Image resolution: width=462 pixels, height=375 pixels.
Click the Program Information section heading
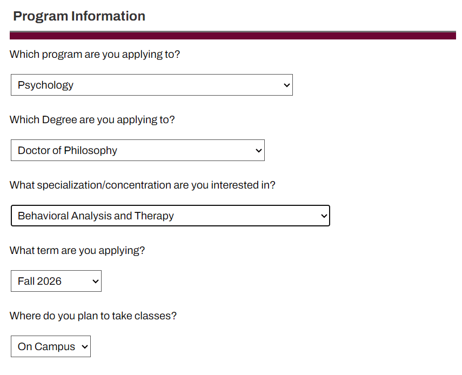pos(78,16)
